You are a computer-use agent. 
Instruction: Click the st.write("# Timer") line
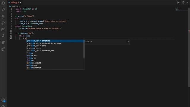click(x=25, y=16)
